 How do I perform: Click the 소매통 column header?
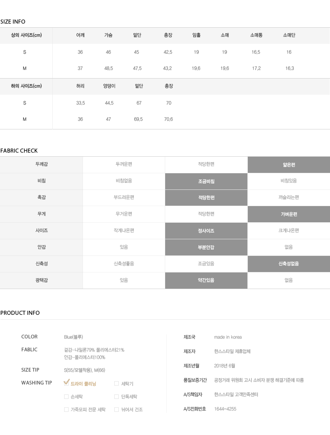pos(256,35)
